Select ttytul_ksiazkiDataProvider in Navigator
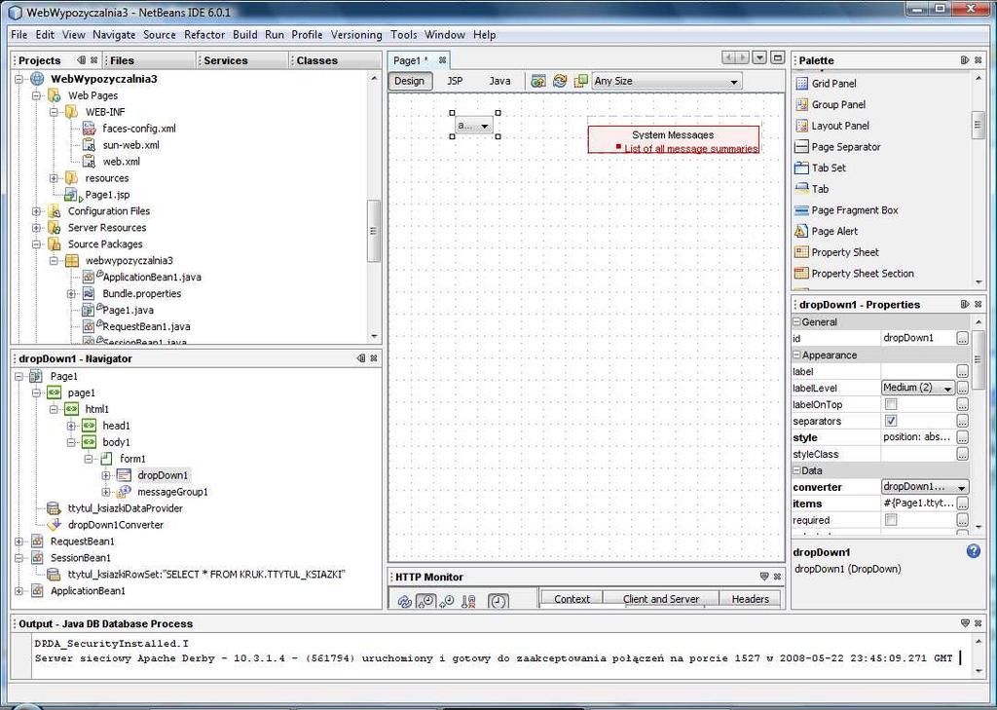 (126, 508)
